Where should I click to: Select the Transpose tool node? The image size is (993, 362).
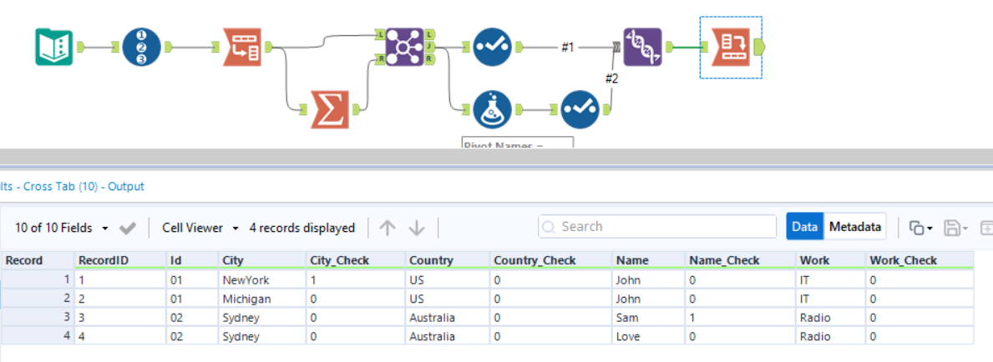(242, 48)
